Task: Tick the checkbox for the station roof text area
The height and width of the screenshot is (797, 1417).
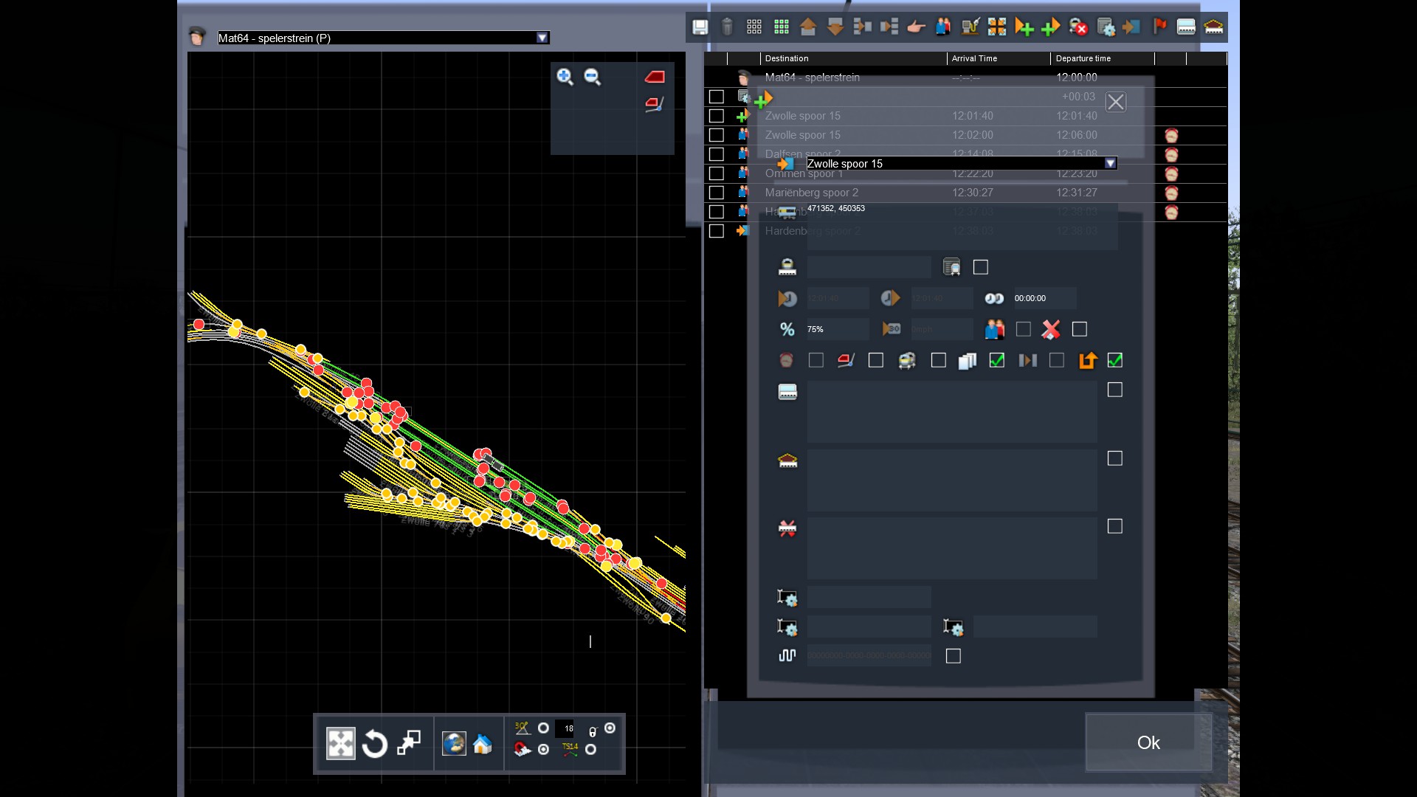Action: click(1115, 458)
